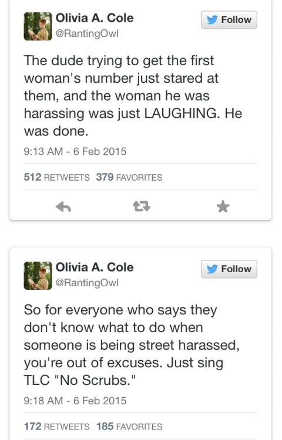Click Twitter bird icon in second Follow button
282x440 pixels.
[x=212, y=269]
